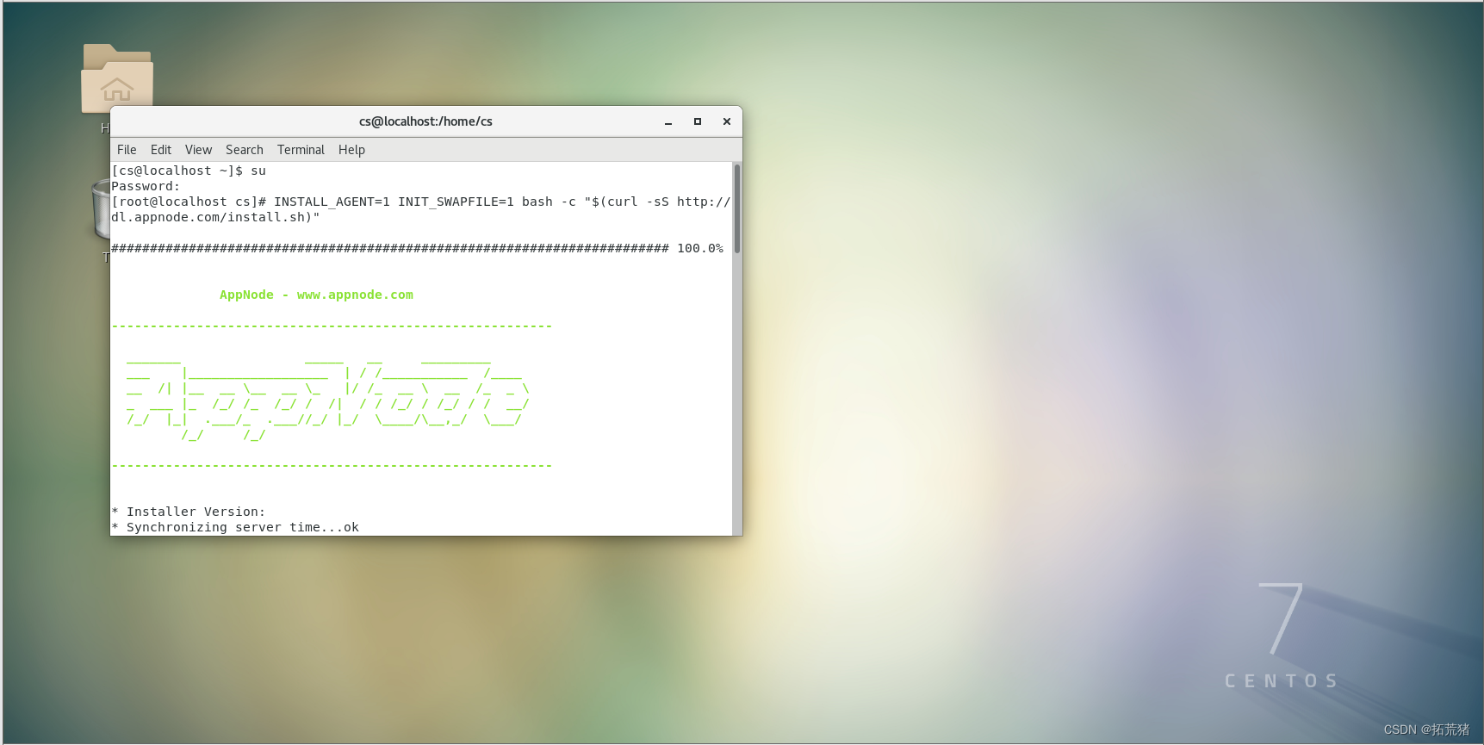1484x745 pixels.
Task: Click the 'Password:' line in terminal
Action: coord(146,186)
